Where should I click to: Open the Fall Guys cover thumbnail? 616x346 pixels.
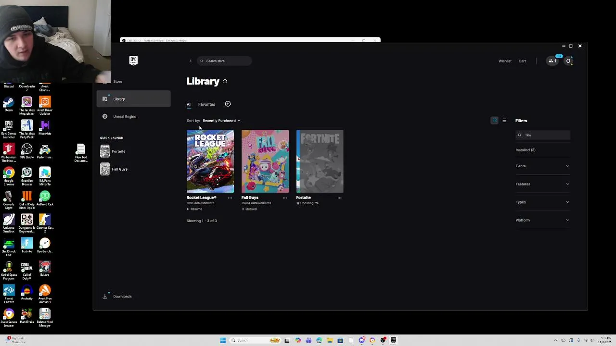click(x=265, y=161)
